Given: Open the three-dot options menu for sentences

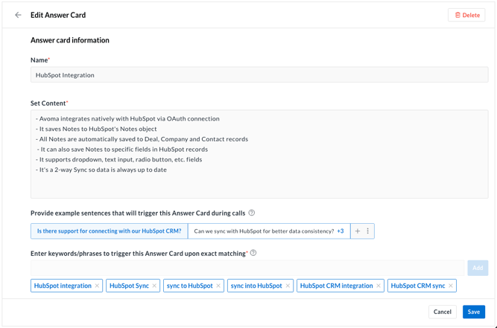Looking at the screenshot, I should pyautogui.click(x=368, y=231).
